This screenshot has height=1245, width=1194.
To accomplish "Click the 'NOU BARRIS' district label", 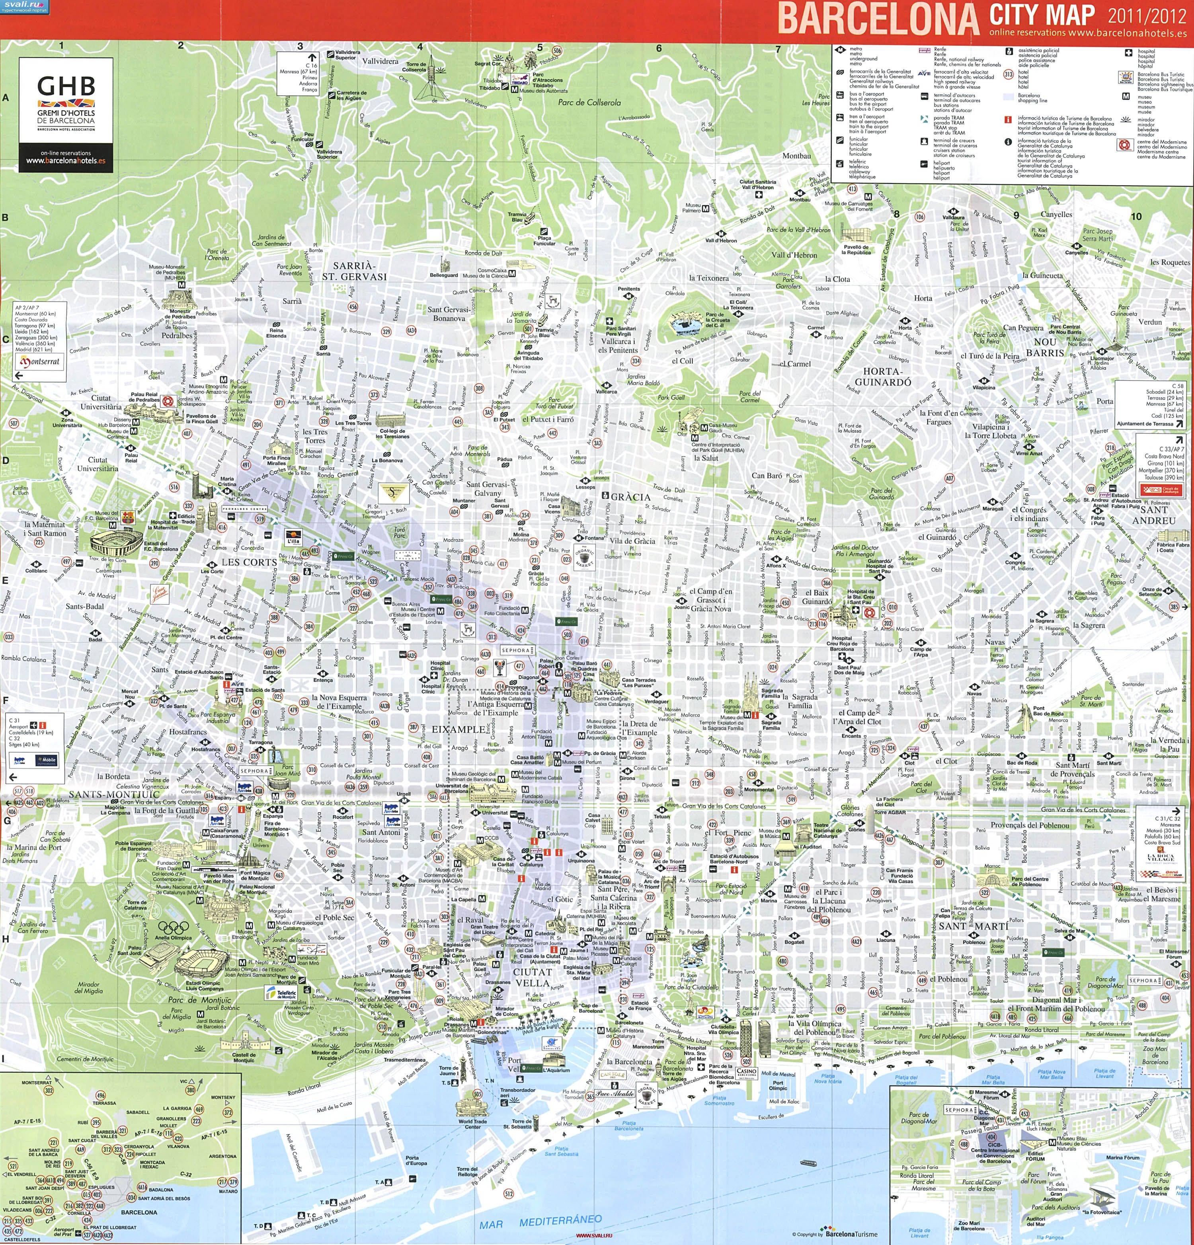I will [x=1045, y=347].
